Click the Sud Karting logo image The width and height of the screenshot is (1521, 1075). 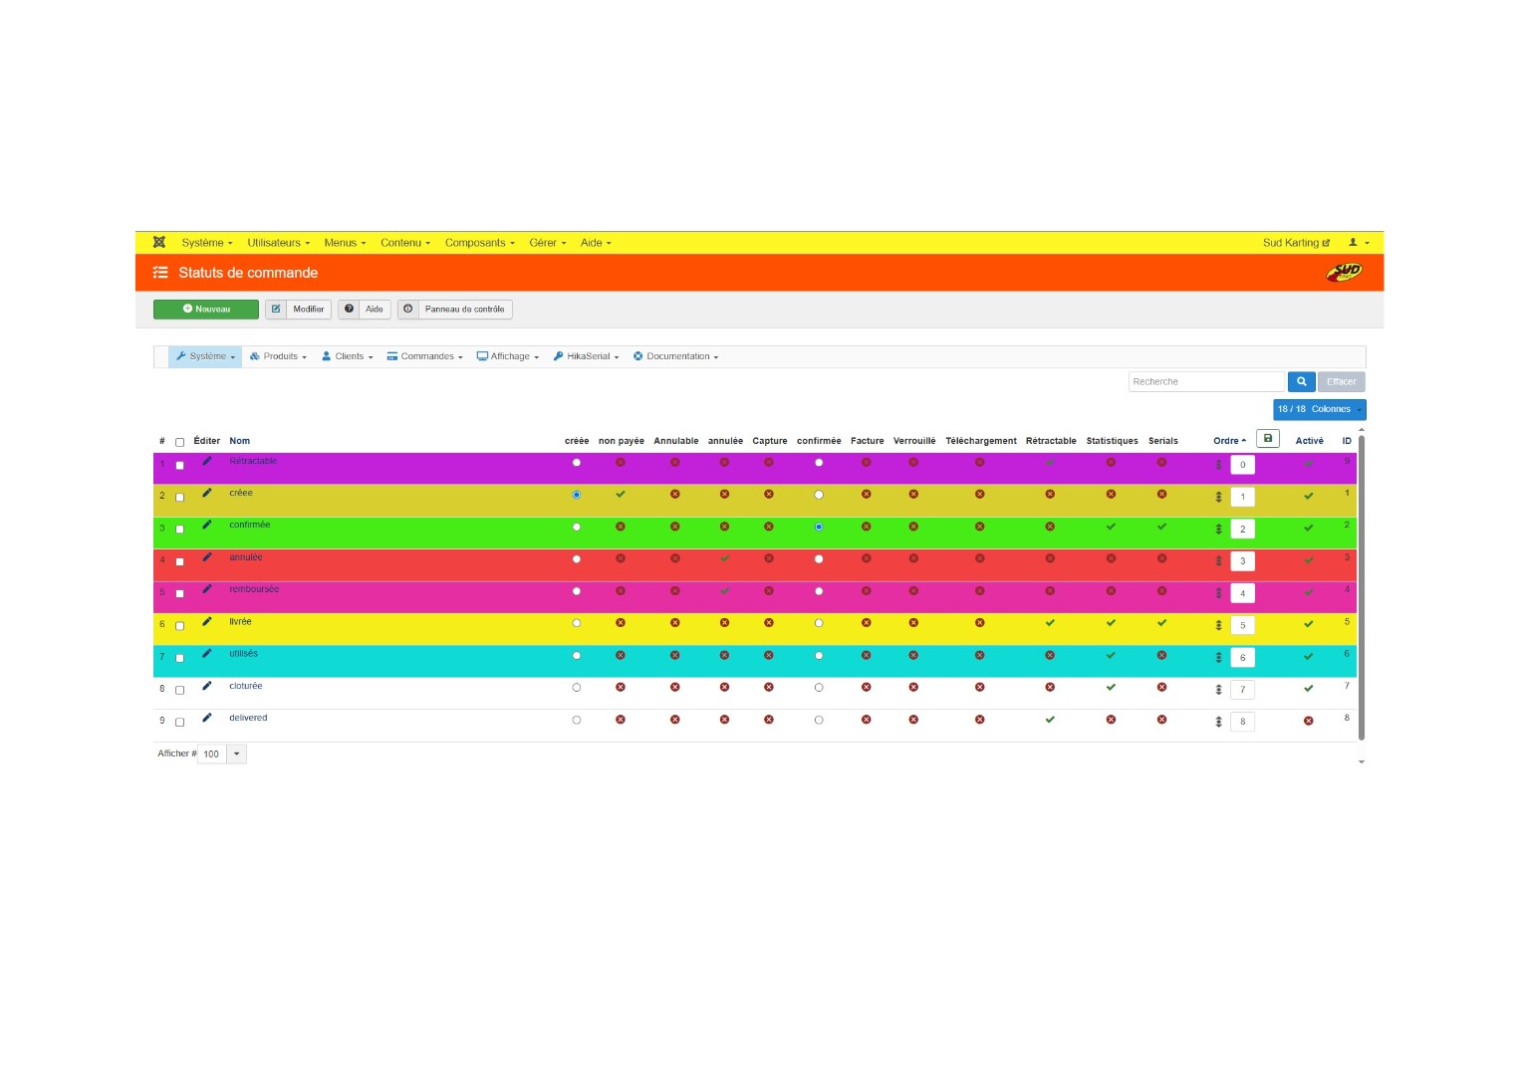pos(1344,272)
